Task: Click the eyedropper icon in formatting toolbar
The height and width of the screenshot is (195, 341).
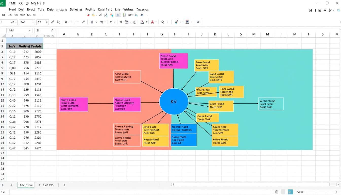Action: click(x=53, y=22)
